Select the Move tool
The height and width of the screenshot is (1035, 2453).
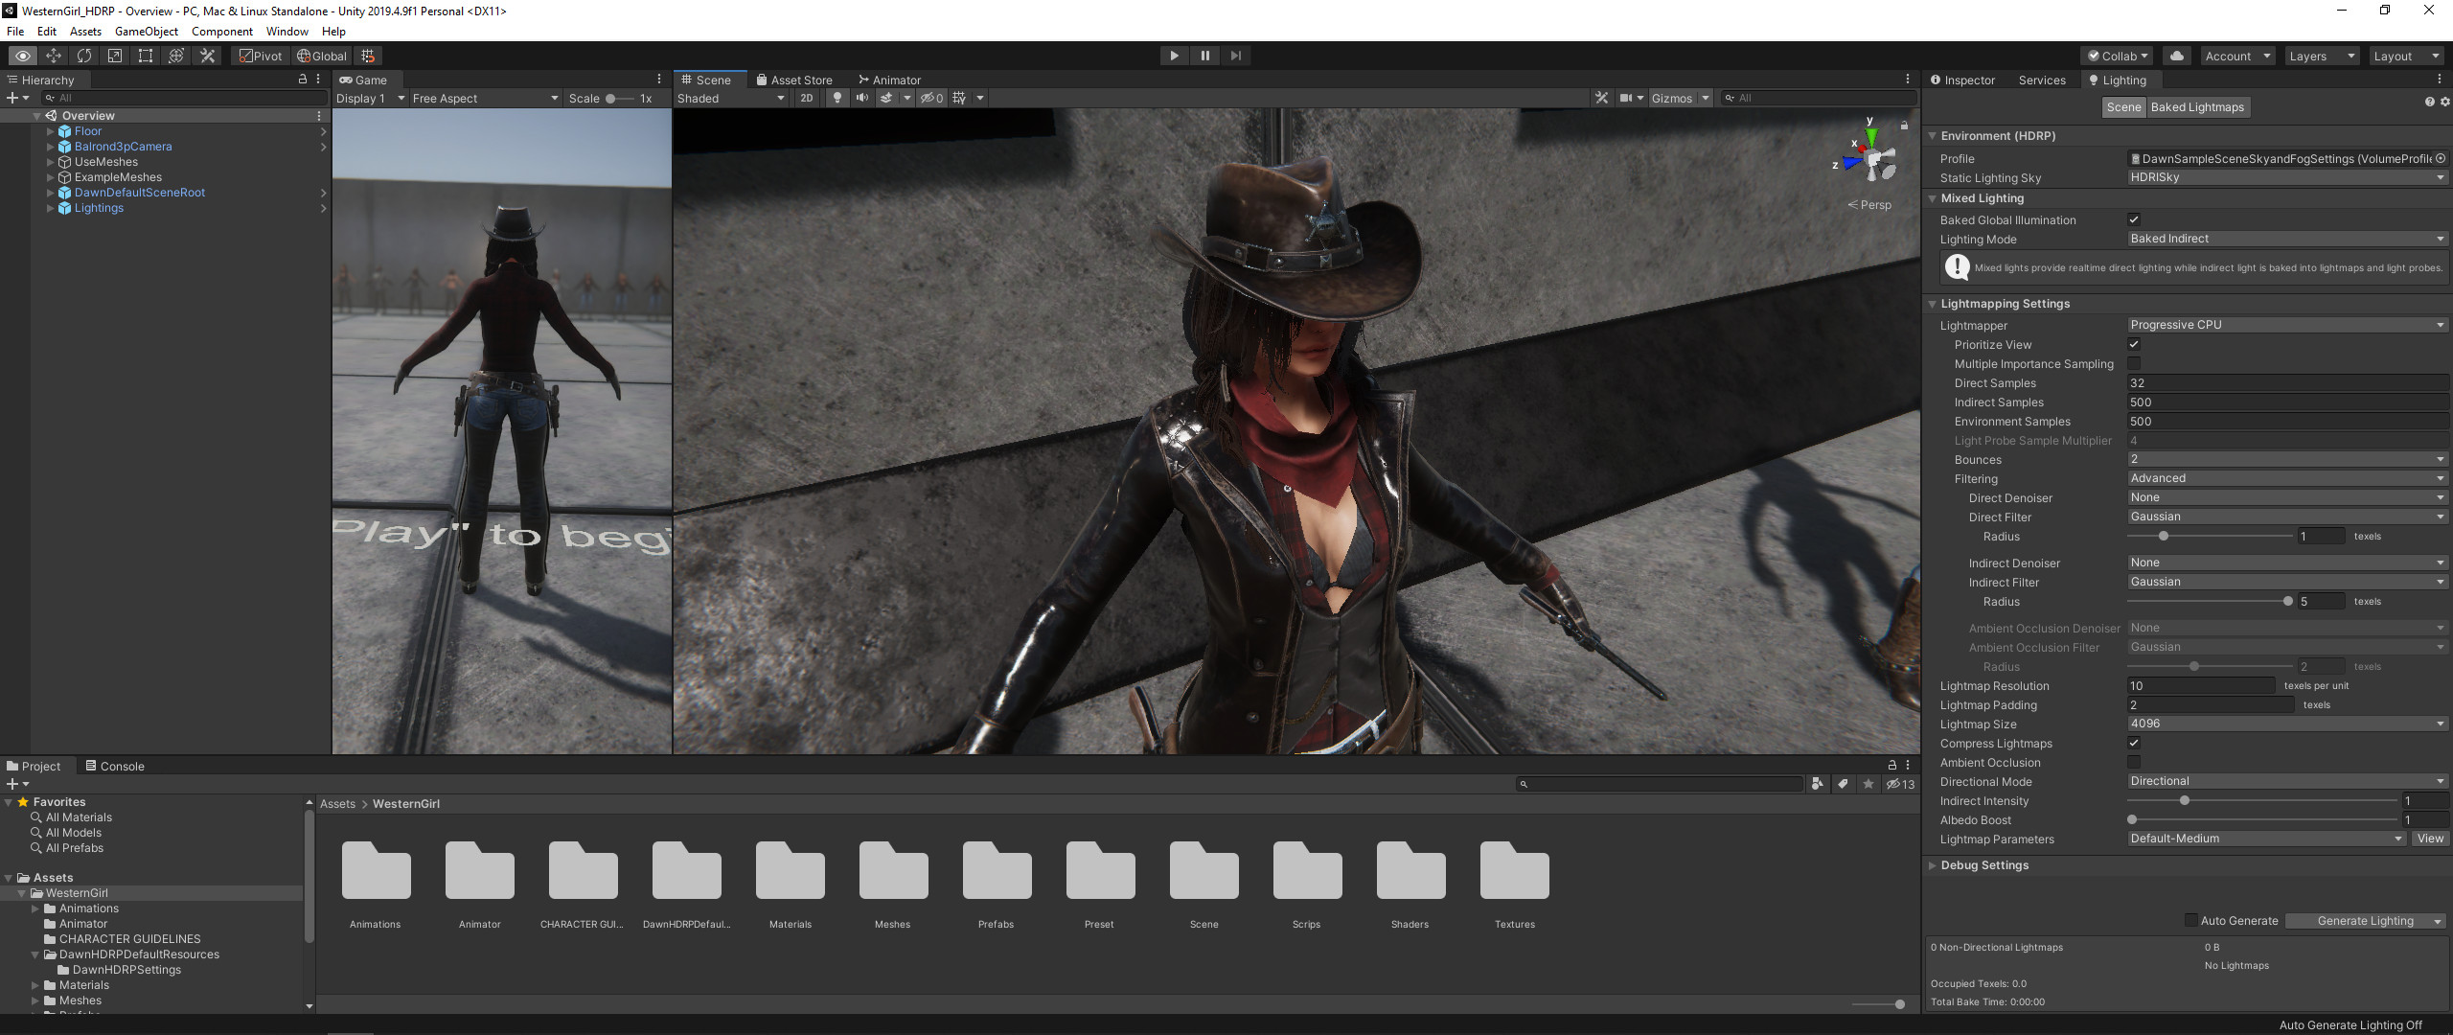54,56
